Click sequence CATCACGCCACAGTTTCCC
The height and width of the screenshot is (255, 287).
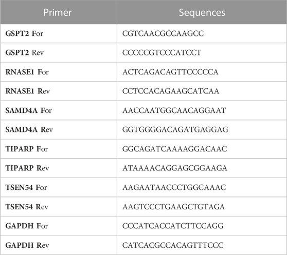(x=173, y=245)
